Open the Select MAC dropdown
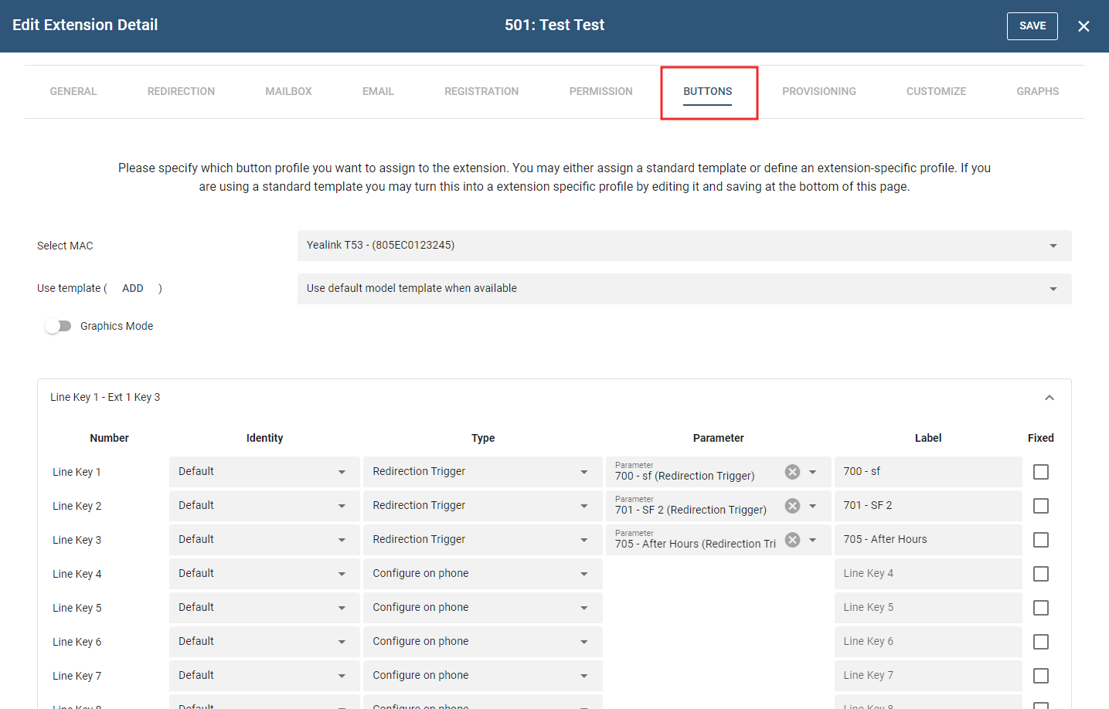The height and width of the screenshot is (709, 1109). click(684, 246)
